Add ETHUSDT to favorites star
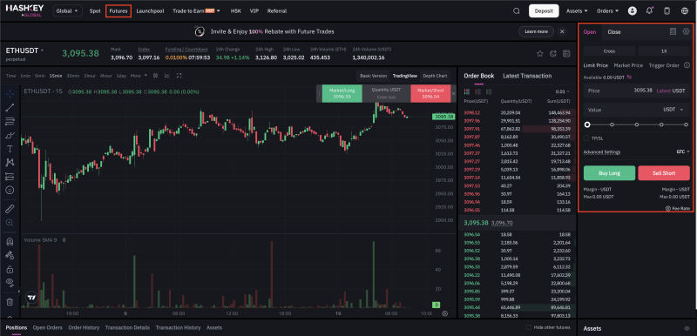Viewport: 697px width, 336px height. [x=540, y=54]
